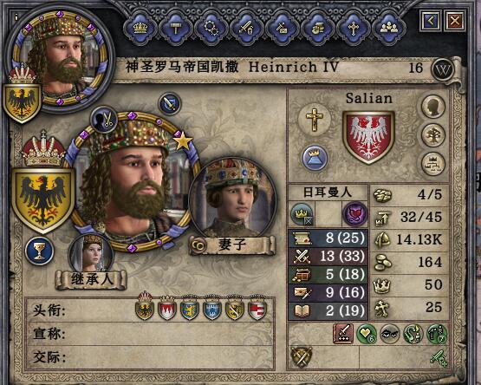The width and height of the screenshot is (481, 385).
Task: Open the intrigue fist tab in top bar
Action: click(x=317, y=28)
